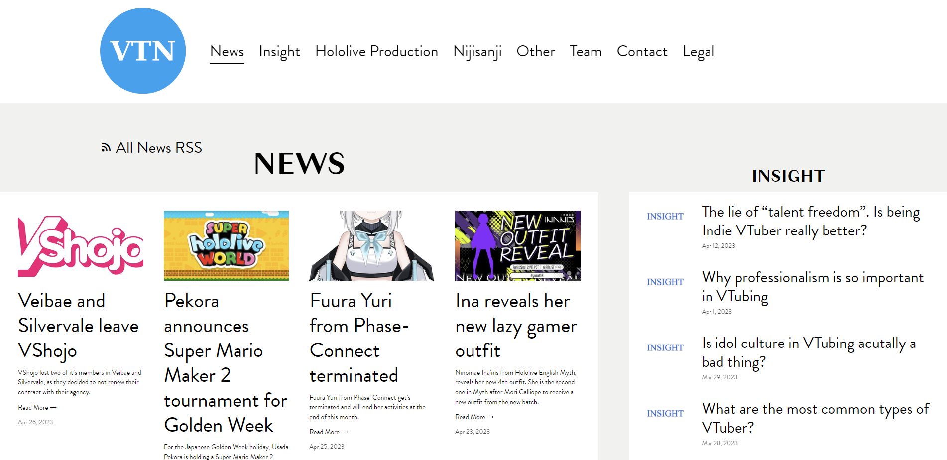Open headline Veibae and Silvervale leave VShojo
This screenshot has width=947, height=460.
79,326
